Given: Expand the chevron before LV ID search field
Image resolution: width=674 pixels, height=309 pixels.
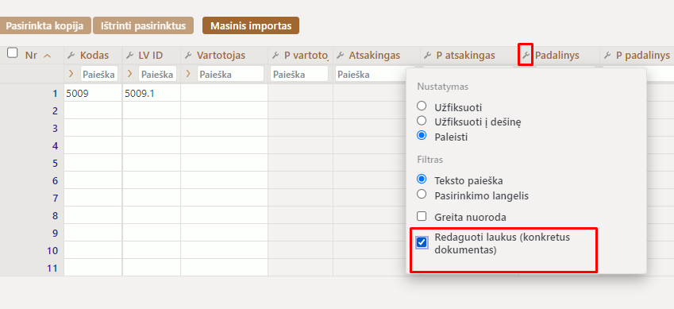Looking at the screenshot, I should [129, 74].
